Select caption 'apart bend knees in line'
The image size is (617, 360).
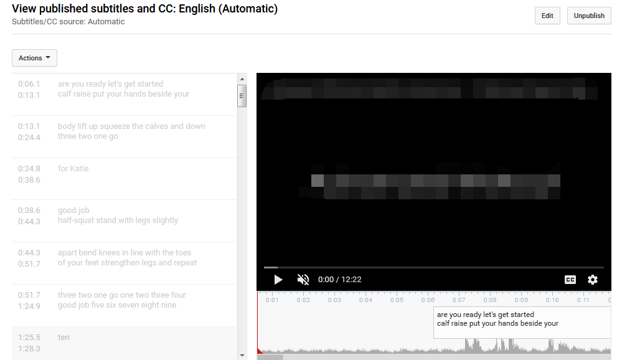(125, 263)
